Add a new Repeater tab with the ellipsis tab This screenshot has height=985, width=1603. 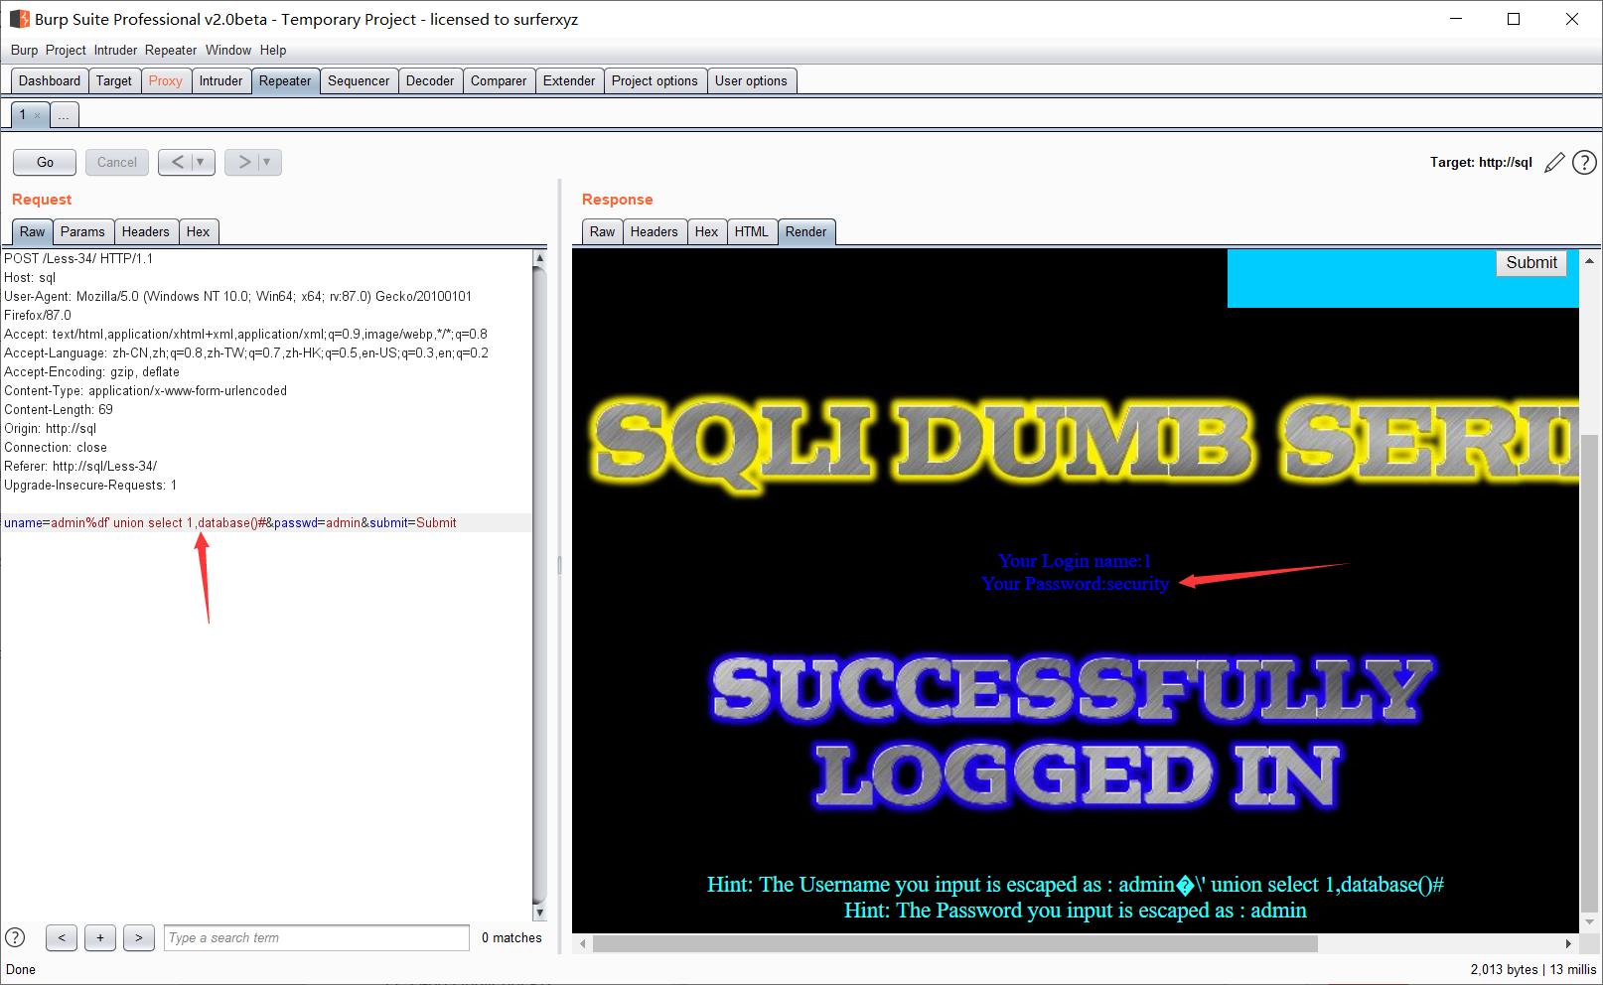click(64, 115)
